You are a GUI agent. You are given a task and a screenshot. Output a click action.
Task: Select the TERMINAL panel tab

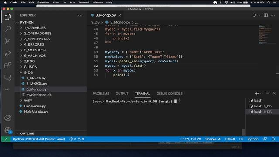[x=143, y=93]
